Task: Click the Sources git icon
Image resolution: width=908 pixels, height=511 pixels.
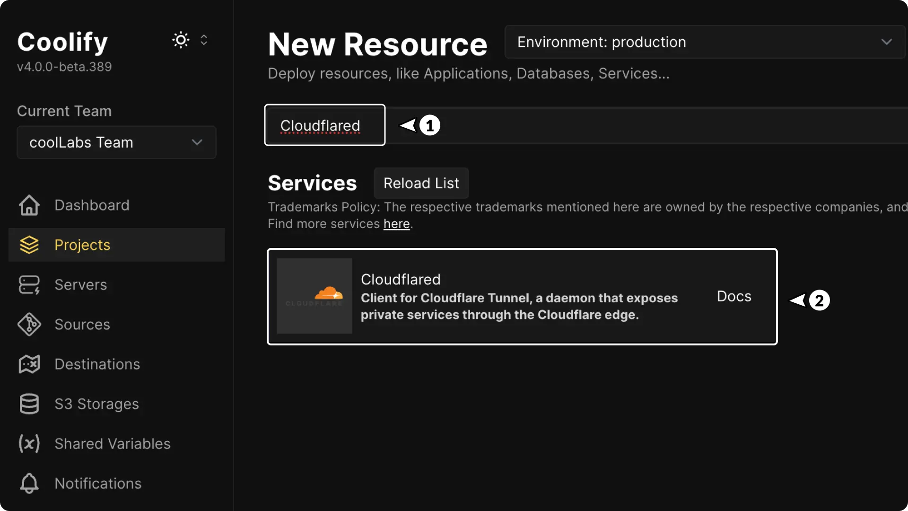Action: 29,325
